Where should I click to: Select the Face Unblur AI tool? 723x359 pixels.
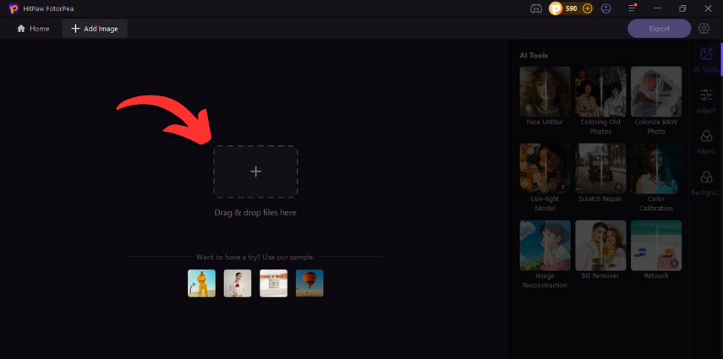tap(545, 96)
